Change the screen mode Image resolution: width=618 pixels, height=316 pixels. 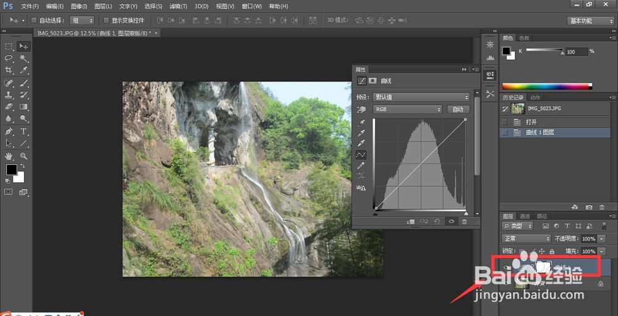click(x=23, y=192)
